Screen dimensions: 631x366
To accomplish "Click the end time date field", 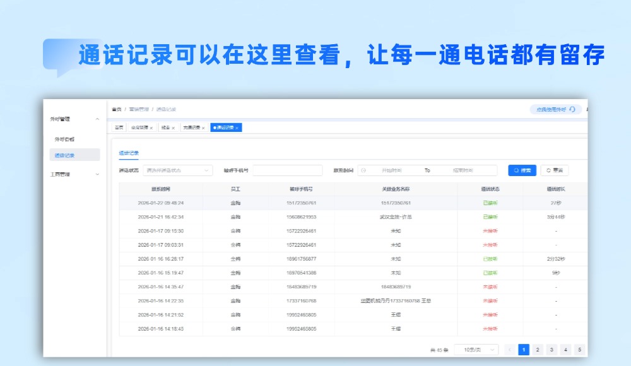I will tap(465, 170).
